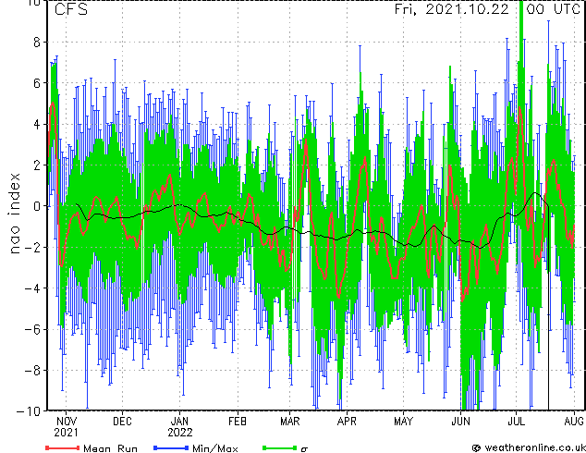The image size is (586, 453).
Task: Click the y-axis value 8
Action: pos(37,43)
